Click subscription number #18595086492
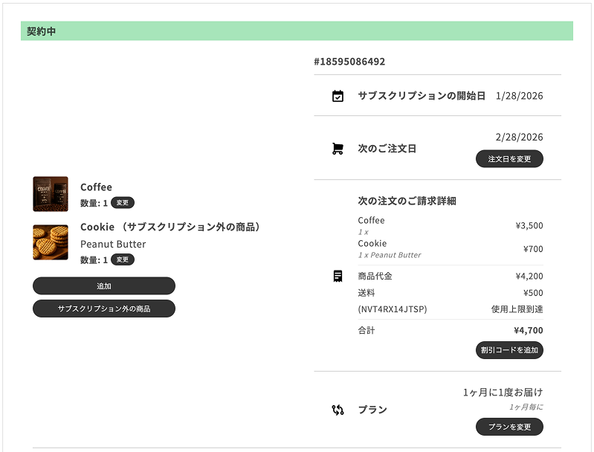This screenshot has height=452, width=594. [349, 62]
